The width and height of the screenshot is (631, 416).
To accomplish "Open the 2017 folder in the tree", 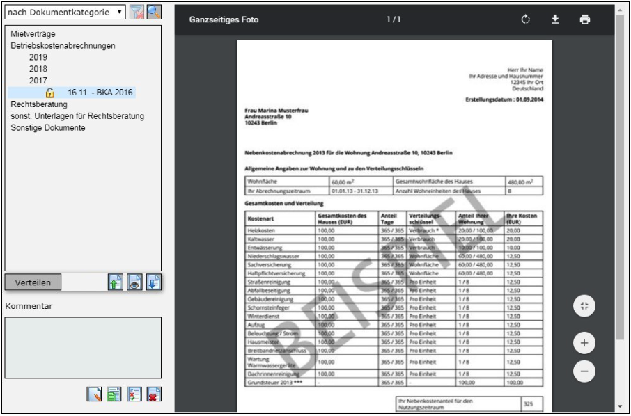I will click(38, 81).
